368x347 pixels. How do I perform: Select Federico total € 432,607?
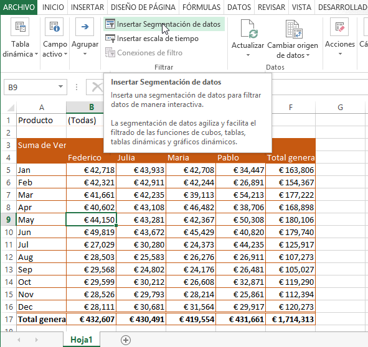coord(92,319)
